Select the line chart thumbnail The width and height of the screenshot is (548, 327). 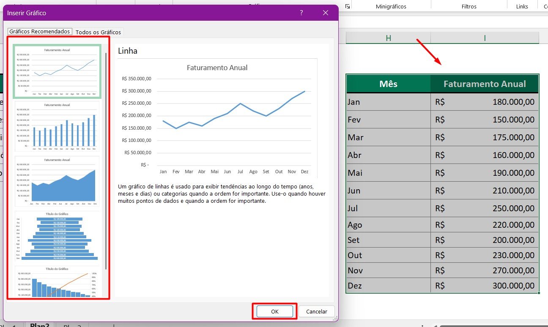click(57, 71)
